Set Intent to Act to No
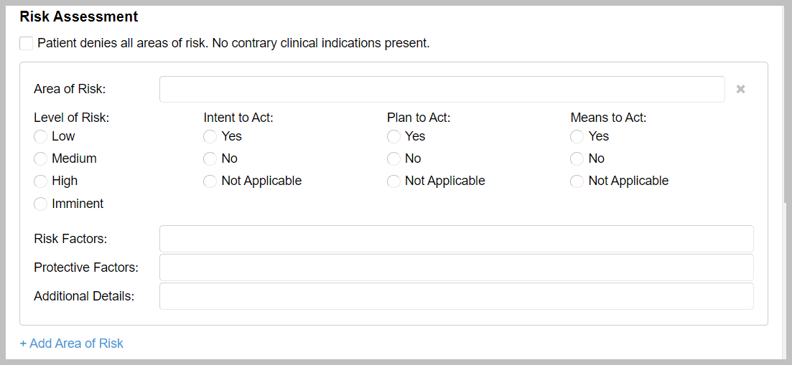 210,158
